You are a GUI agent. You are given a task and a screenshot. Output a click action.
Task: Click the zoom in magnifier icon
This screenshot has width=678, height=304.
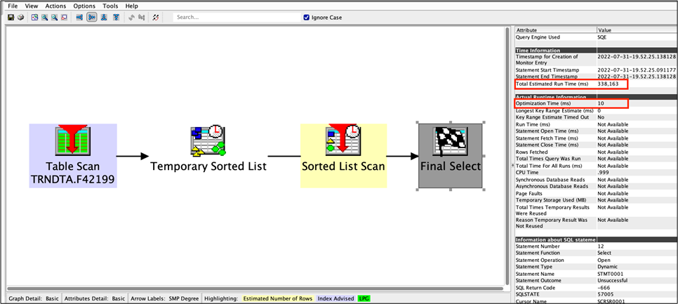(45, 17)
